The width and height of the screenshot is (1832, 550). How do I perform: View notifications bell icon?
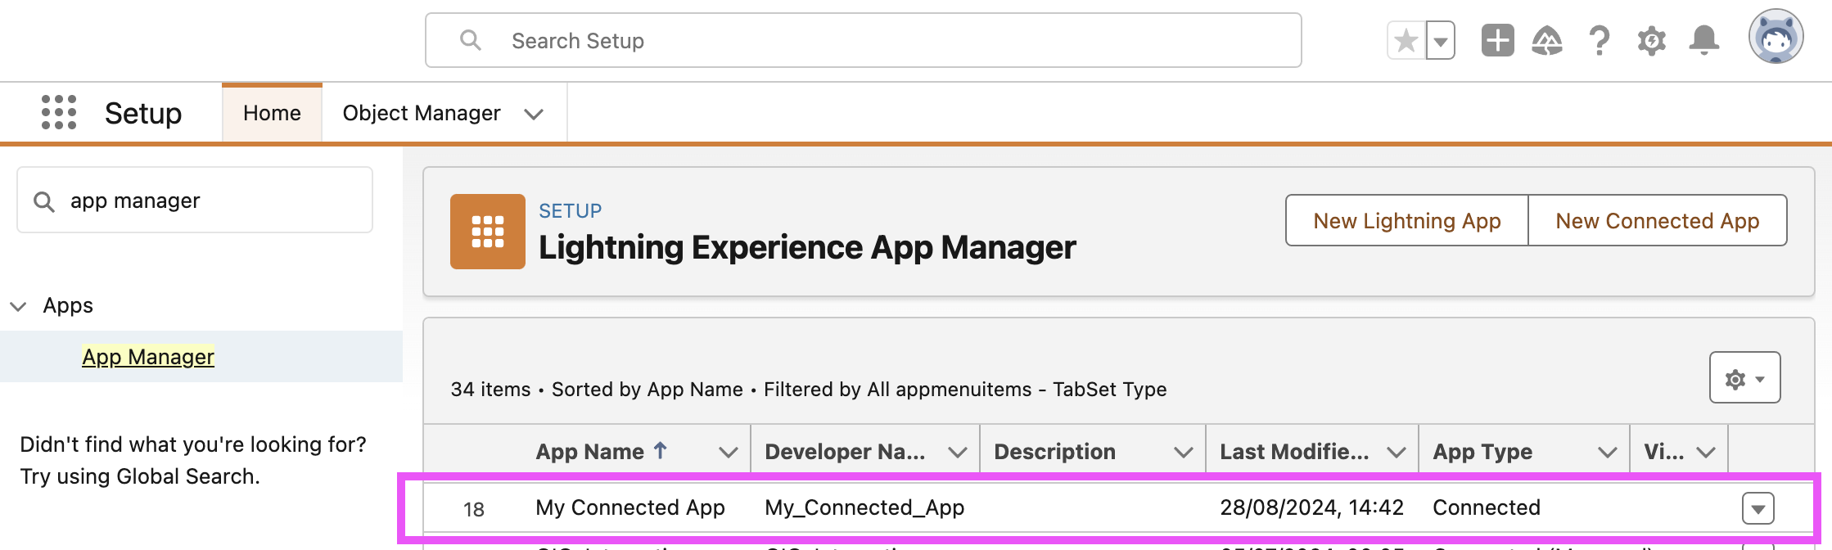point(1703,40)
